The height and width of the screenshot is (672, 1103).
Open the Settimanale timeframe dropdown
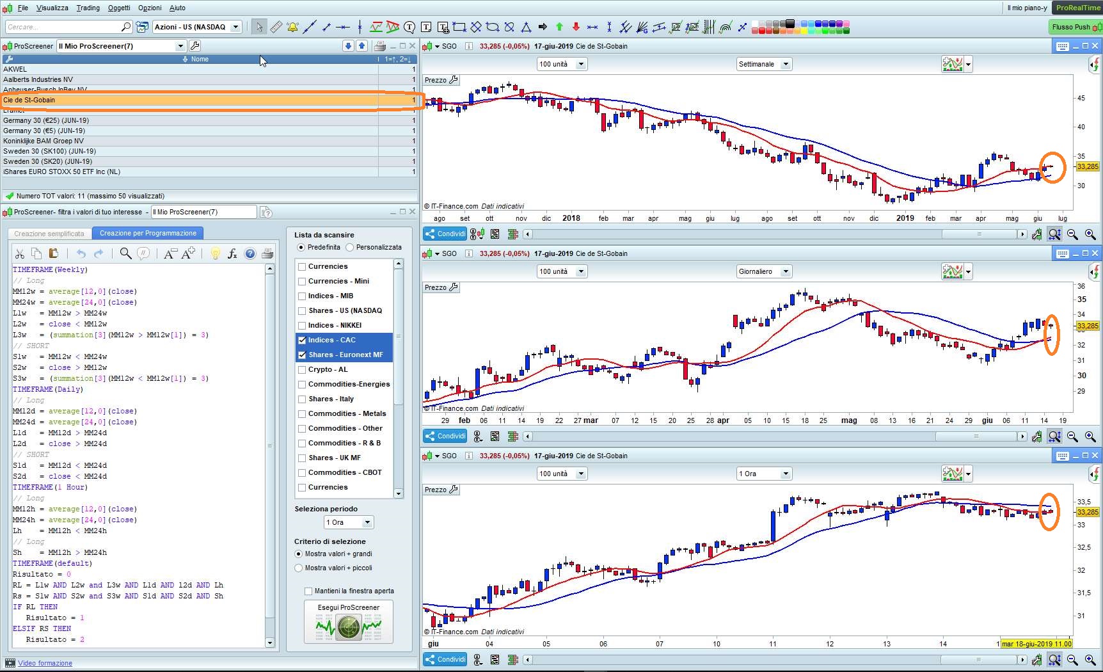(x=764, y=64)
